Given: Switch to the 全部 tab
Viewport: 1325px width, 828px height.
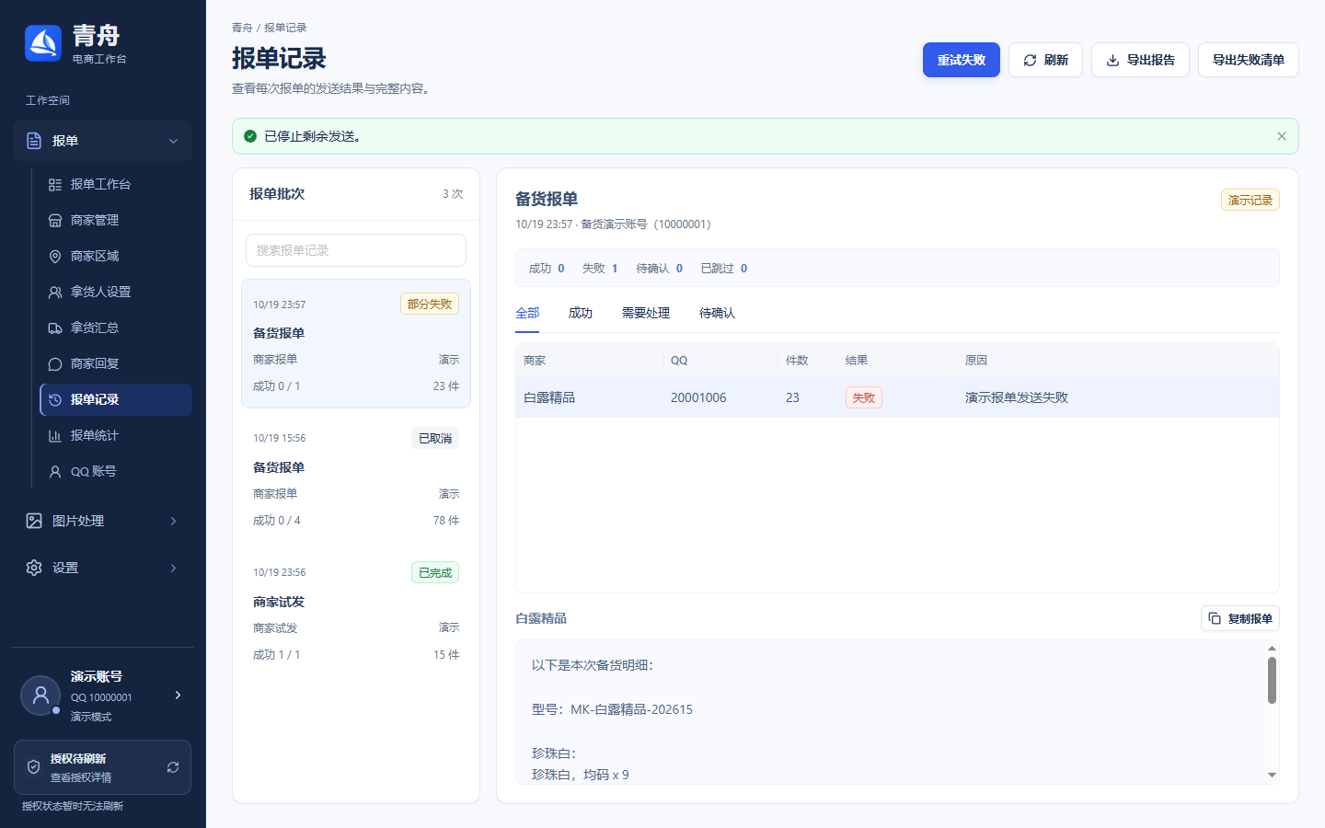Looking at the screenshot, I should tap(527, 314).
